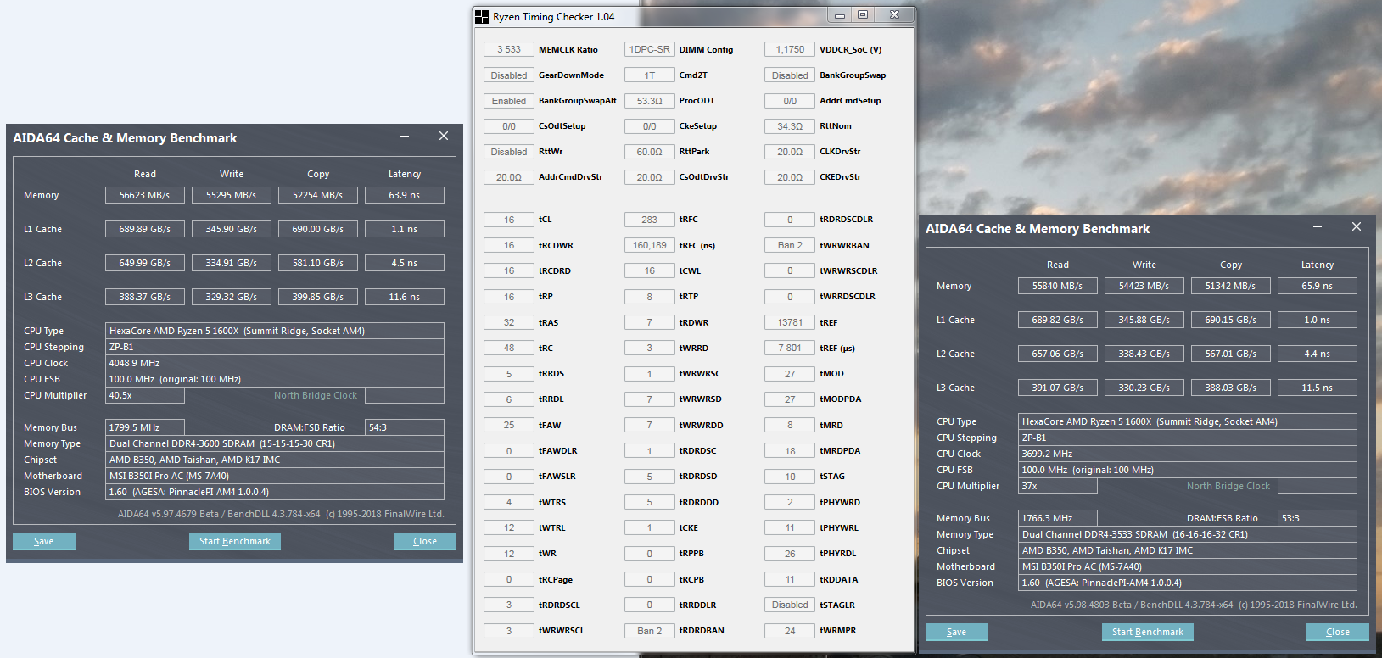
Task: Click the BankGroupSwapAlt Enabled field
Action: [x=509, y=100]
